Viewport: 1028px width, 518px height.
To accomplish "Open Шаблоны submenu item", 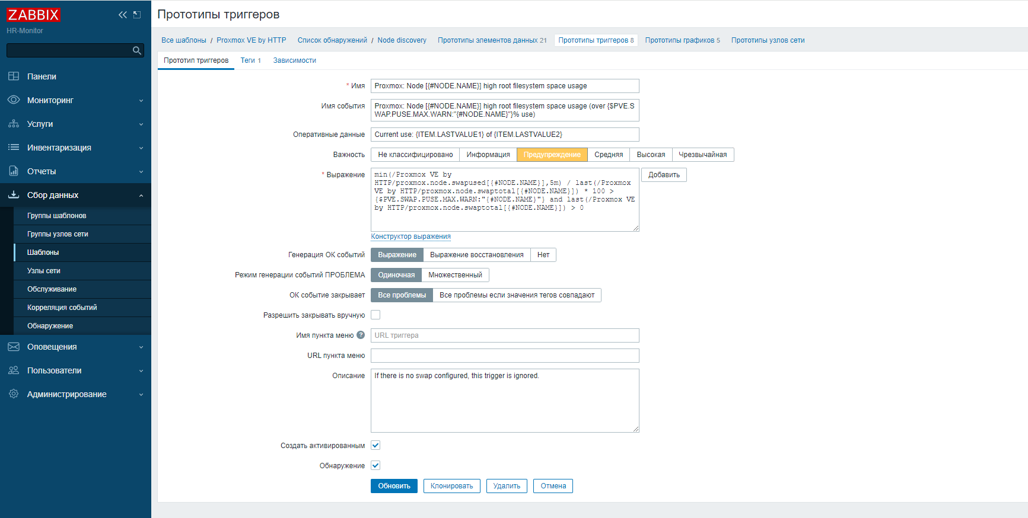I will [82, 252].
